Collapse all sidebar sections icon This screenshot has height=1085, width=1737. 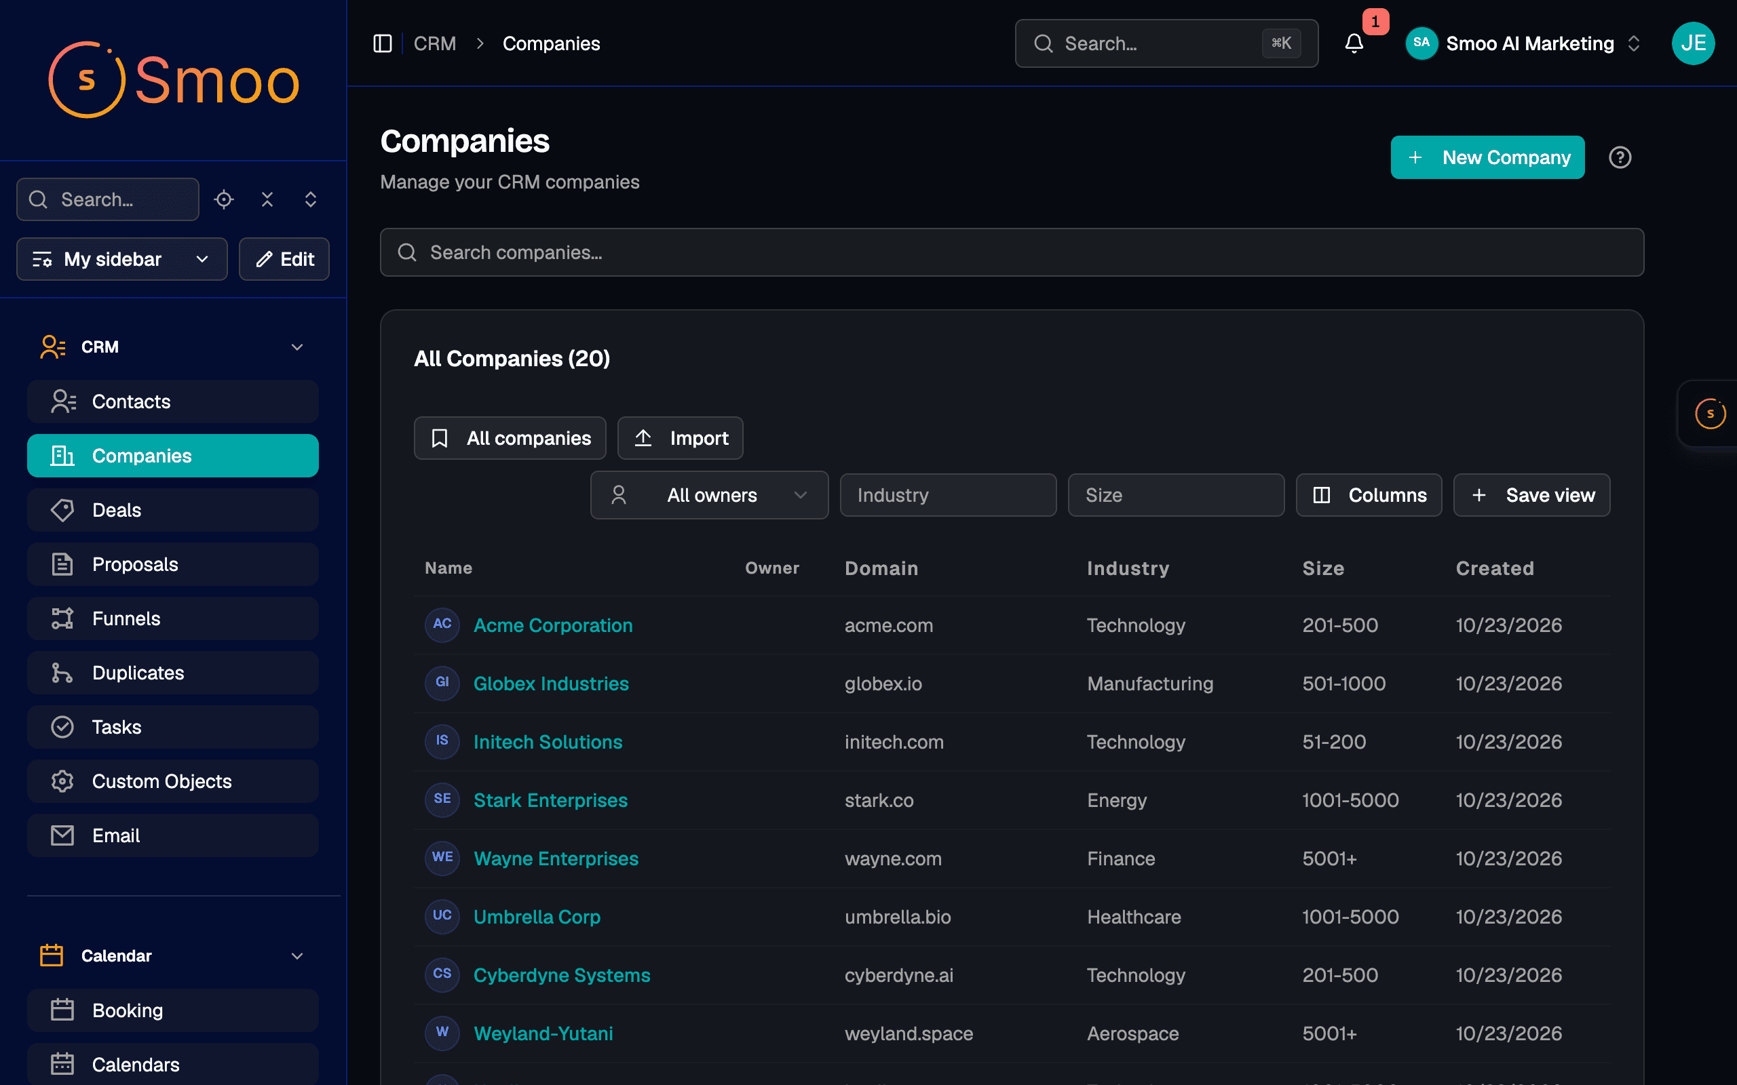click(267, 199)
